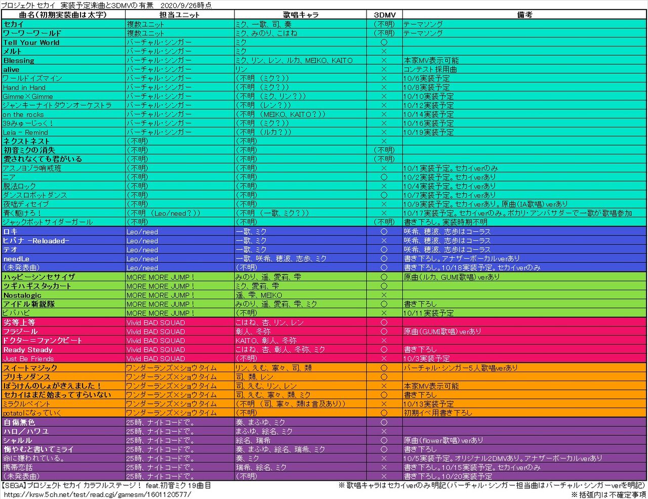Select the 脱法ロック song cell

pos(63,186)
